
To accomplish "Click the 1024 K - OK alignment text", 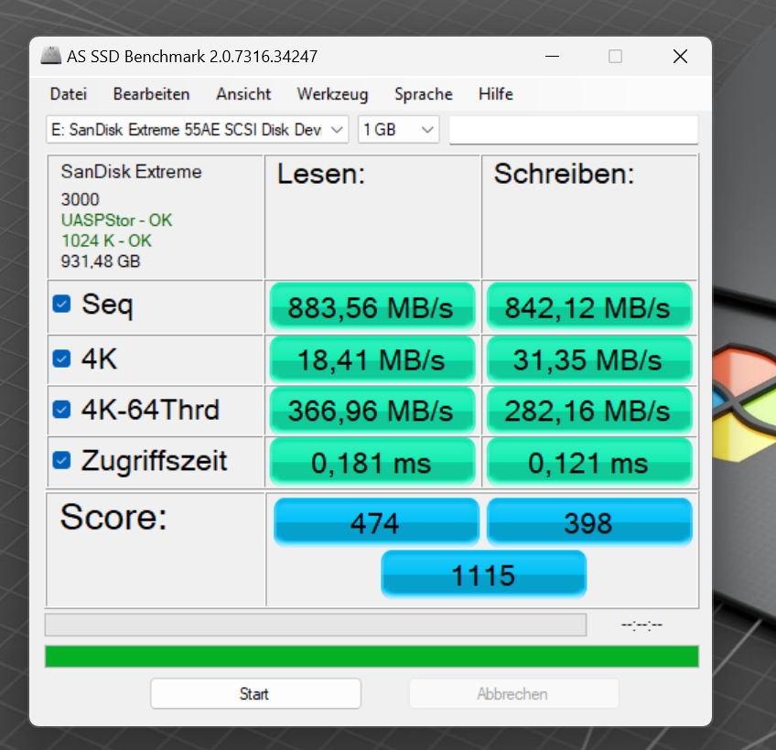I will coord(106,241).
